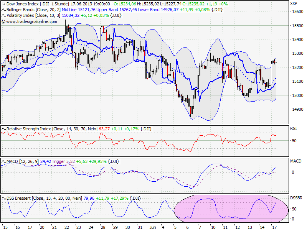Screen dimensions: 307x230
Task: Click the Jun label on the time axis
Action: pyautogui.click(x=153, y=227)
